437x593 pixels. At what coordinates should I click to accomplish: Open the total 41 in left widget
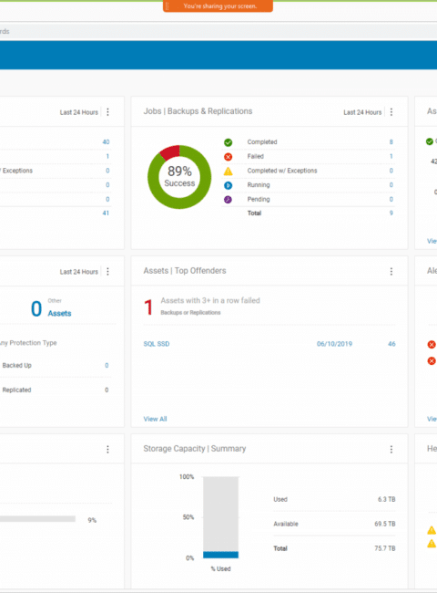click(x=106, y=213)
